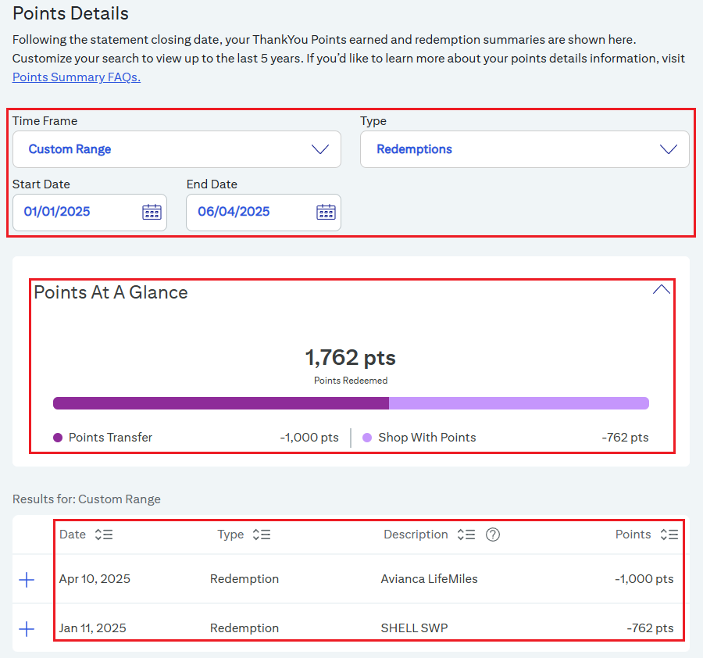The width and height of the screenshot is (703, 658).
Task: Click the Description help question mark icon
Action: pyautogui.click(x=493, y=535)
